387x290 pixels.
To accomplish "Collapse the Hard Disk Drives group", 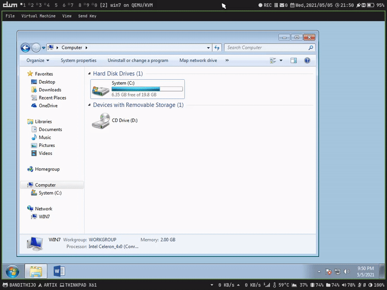I will tap(89, 74).
